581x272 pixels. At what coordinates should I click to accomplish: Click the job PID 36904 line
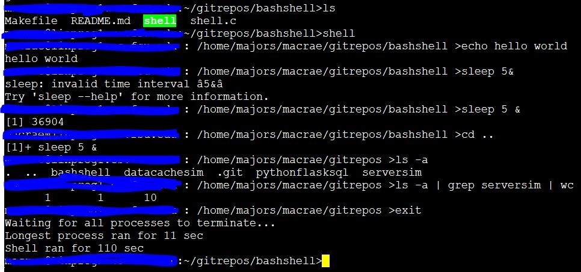pos(34,122)
